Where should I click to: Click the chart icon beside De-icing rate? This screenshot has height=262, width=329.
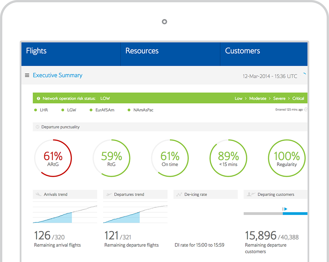pyautogui.click(x=179, y=195)
